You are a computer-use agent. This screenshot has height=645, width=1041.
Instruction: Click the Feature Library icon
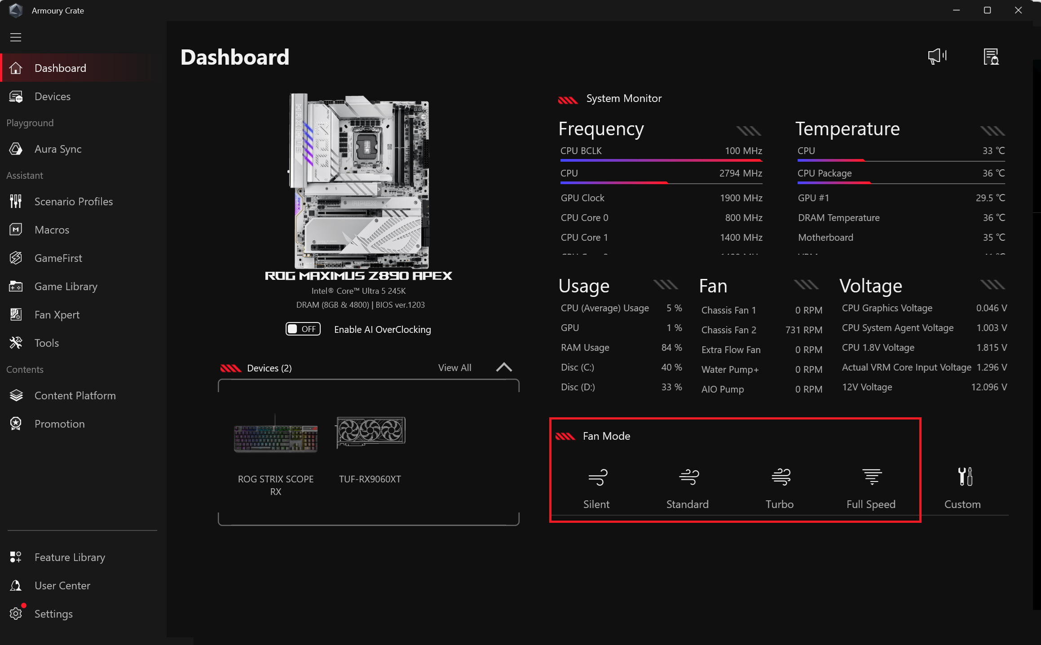pyautogui.click(x=16, y=557)
